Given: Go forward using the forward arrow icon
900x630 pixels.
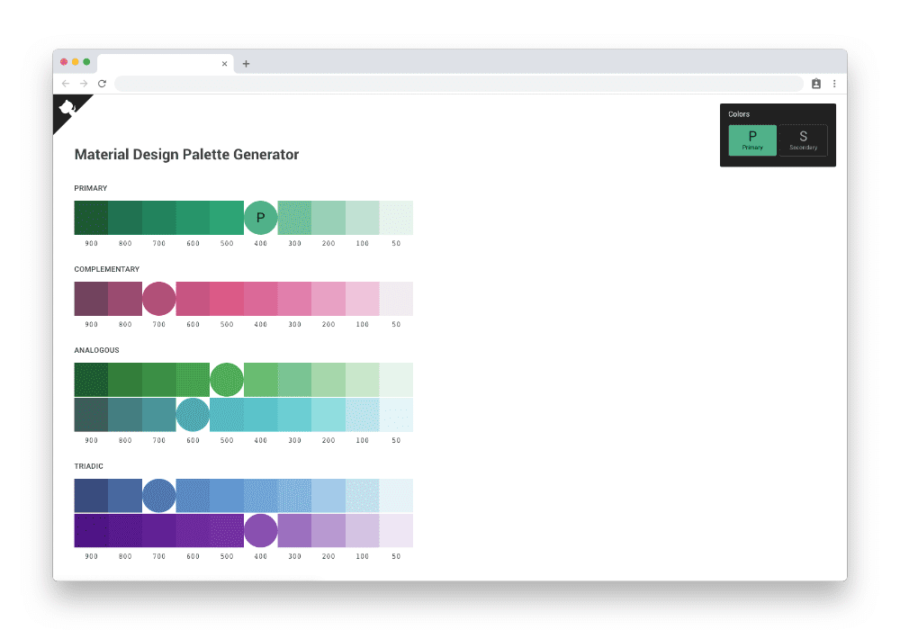Looking at the screenshot, I should point(83,83).
